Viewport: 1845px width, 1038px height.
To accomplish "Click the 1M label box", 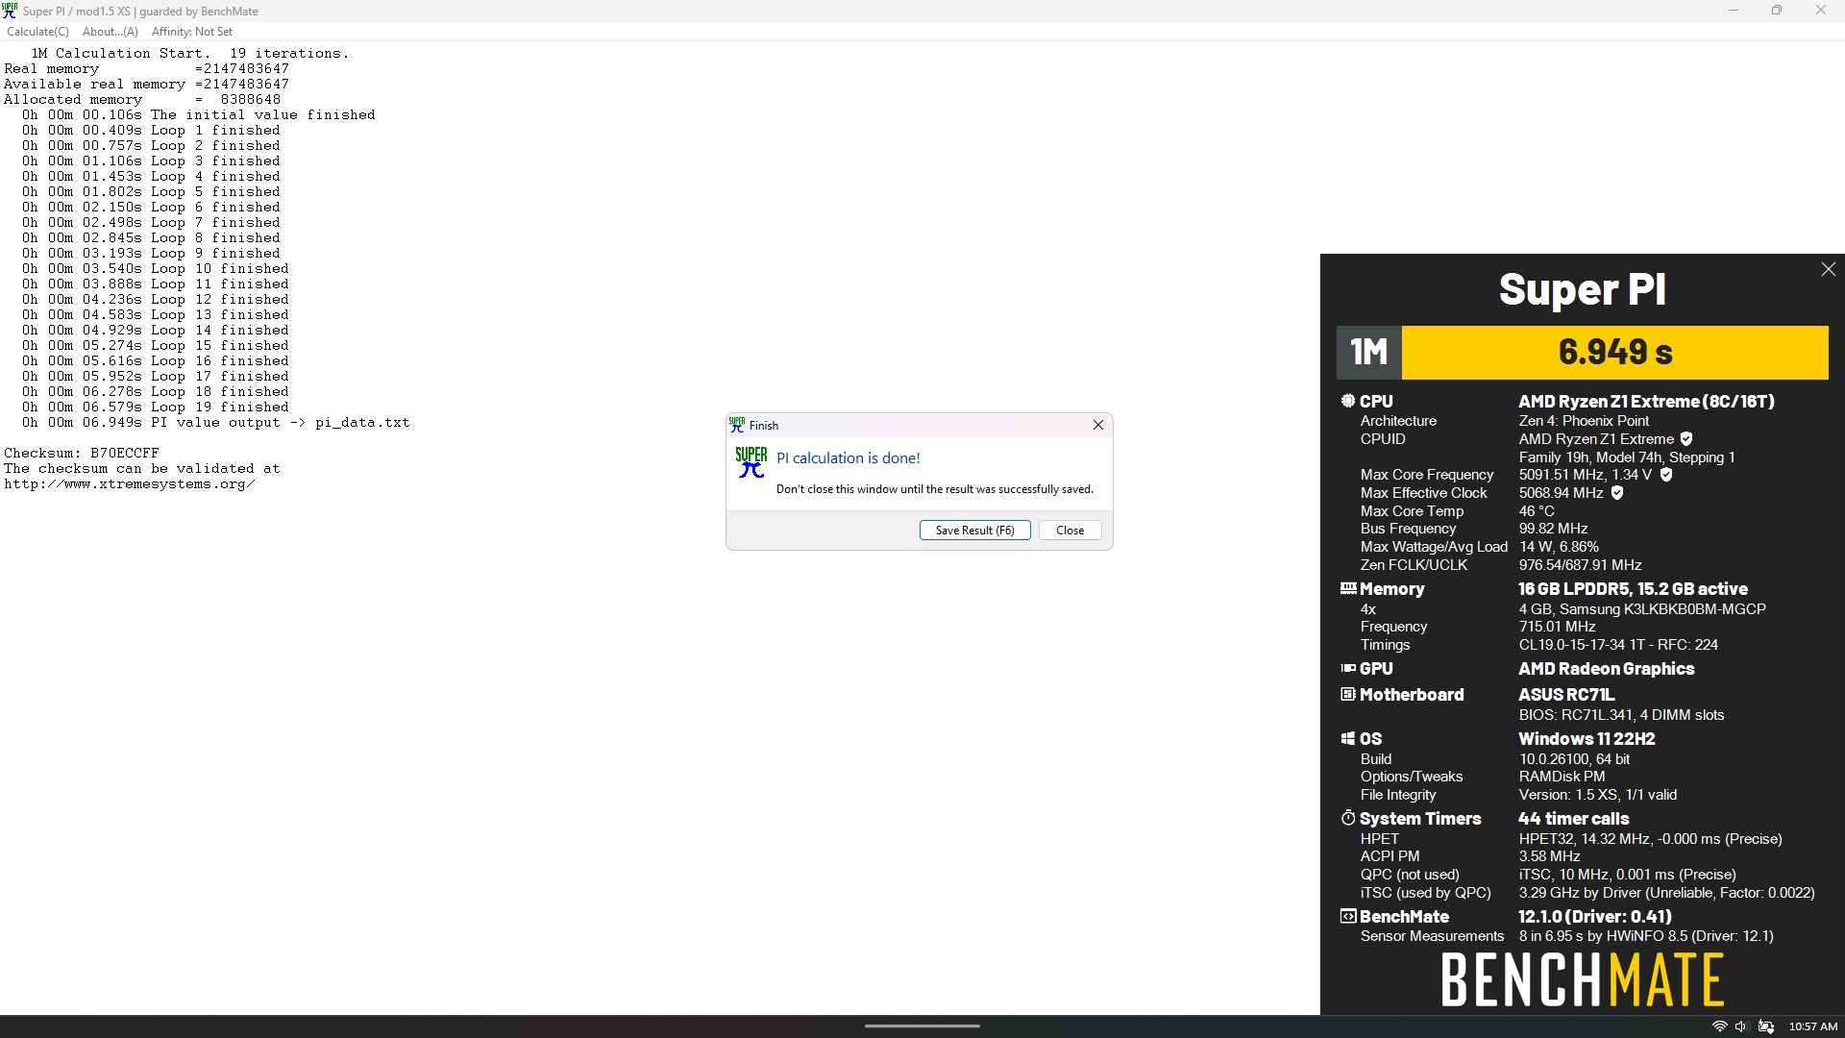I will [1368, 352].
